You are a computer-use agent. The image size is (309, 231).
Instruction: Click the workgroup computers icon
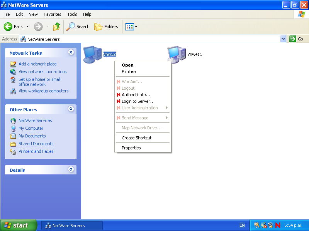point(13,91)
